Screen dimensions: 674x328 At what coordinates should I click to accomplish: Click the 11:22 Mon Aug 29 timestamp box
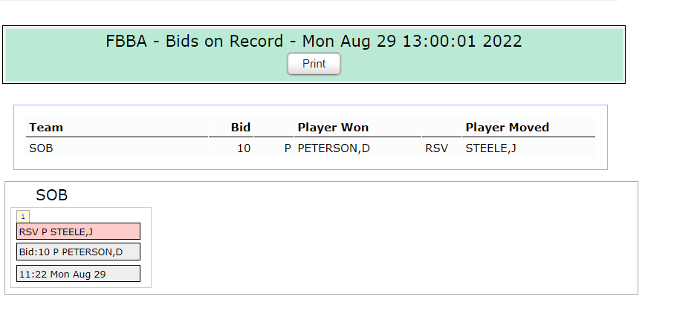pos(78,274)
